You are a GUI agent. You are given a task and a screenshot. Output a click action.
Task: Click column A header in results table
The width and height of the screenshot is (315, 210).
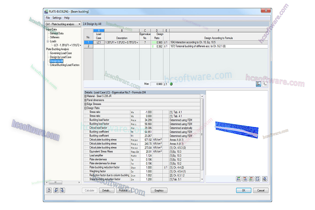click(x=98, y=31)
